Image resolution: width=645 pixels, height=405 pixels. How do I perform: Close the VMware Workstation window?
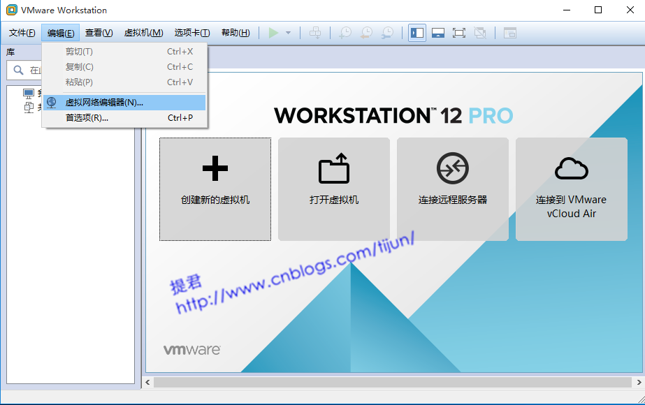(x=630, y=10)
